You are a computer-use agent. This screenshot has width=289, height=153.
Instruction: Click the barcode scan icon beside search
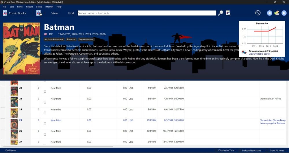228,13
